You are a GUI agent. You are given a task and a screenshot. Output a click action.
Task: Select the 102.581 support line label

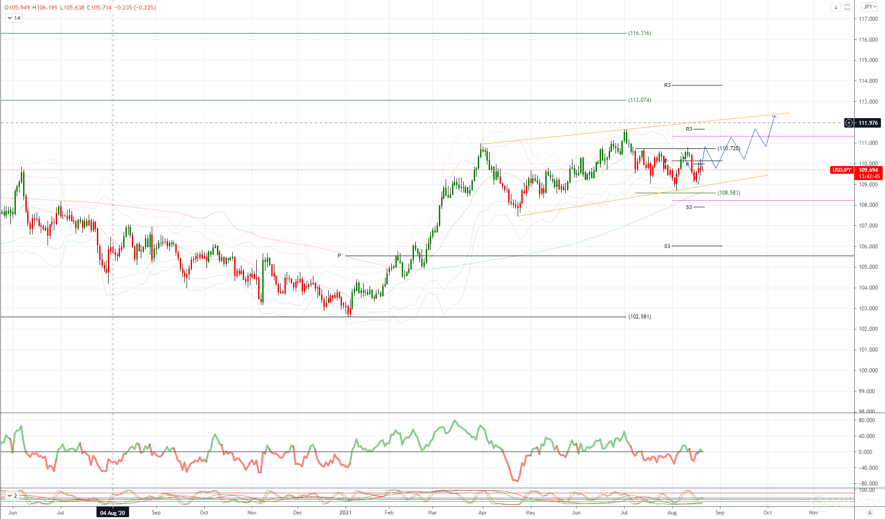click(x=640, y=317)
